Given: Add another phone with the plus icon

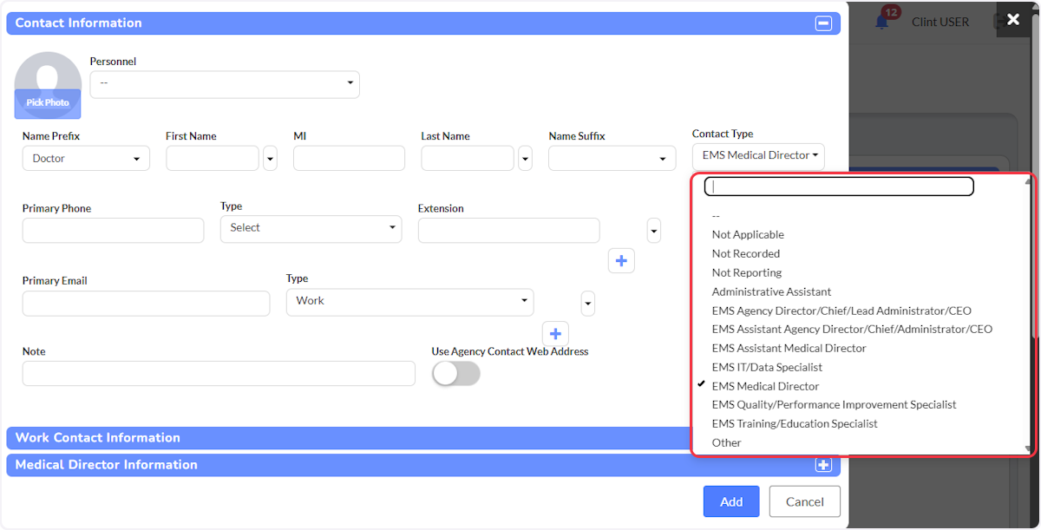Looking at the screenshot, I should [621, 260].
